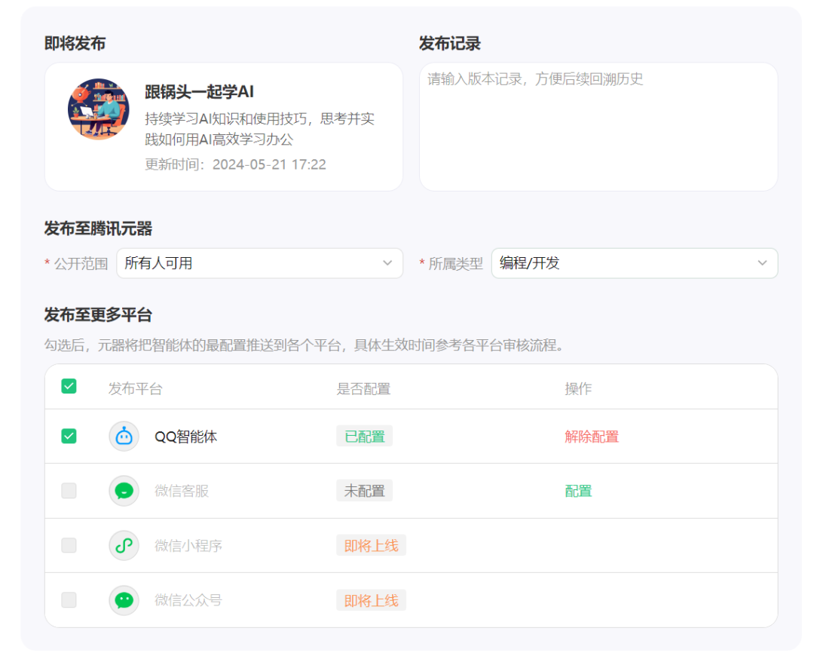
Task: Click the 跟锅头一起学AI agent avatar
Action: [98, 109]
